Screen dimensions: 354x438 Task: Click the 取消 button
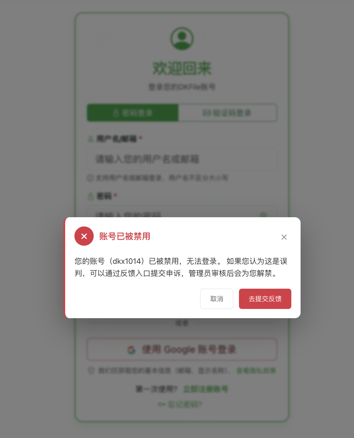point(217,299)
